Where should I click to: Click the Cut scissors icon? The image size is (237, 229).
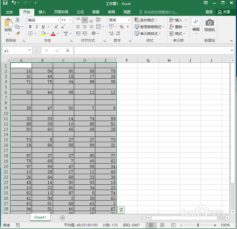tap(18, 20)
